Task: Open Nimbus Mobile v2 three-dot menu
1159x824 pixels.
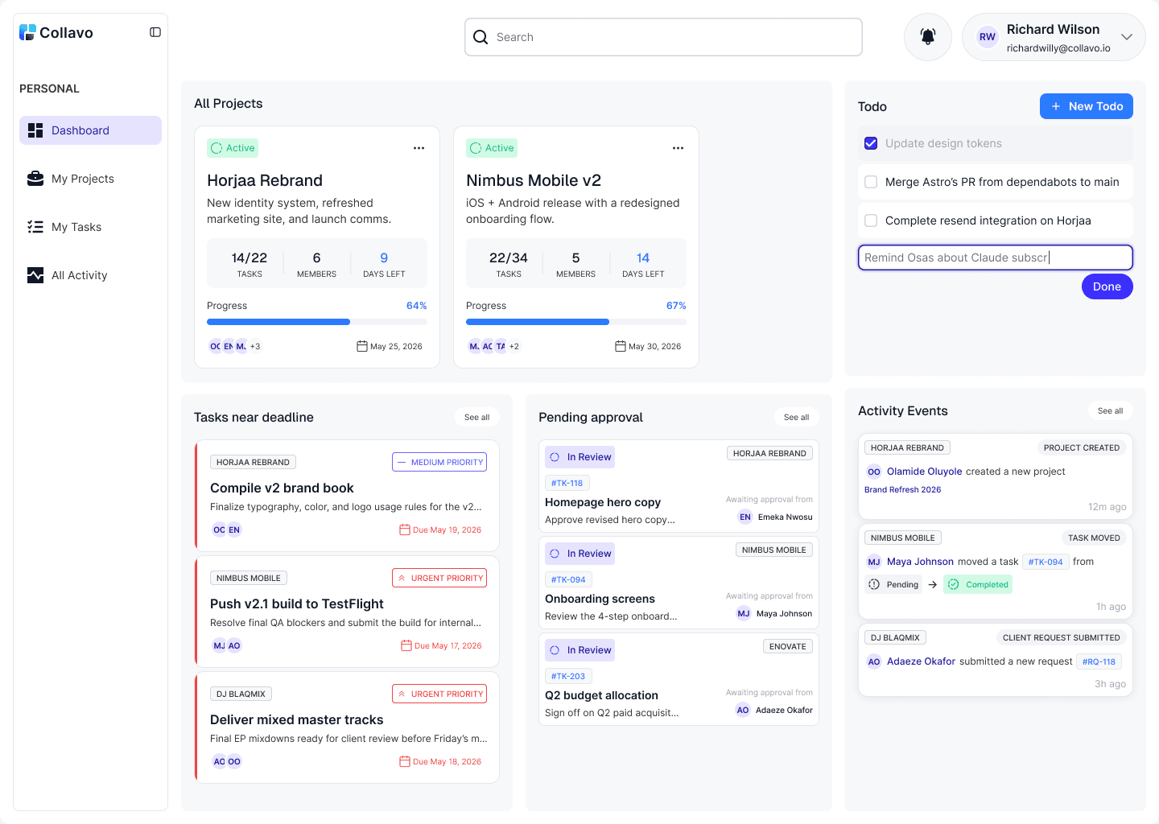Action: click(678, 148)
